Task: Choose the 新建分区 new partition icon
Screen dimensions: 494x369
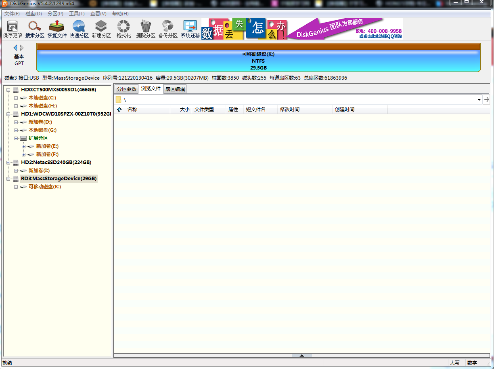Action: pyautogui.click(x=101, y=29)
